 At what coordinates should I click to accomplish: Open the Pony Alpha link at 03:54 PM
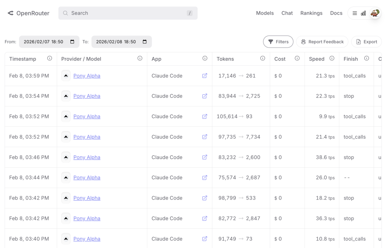87,96
